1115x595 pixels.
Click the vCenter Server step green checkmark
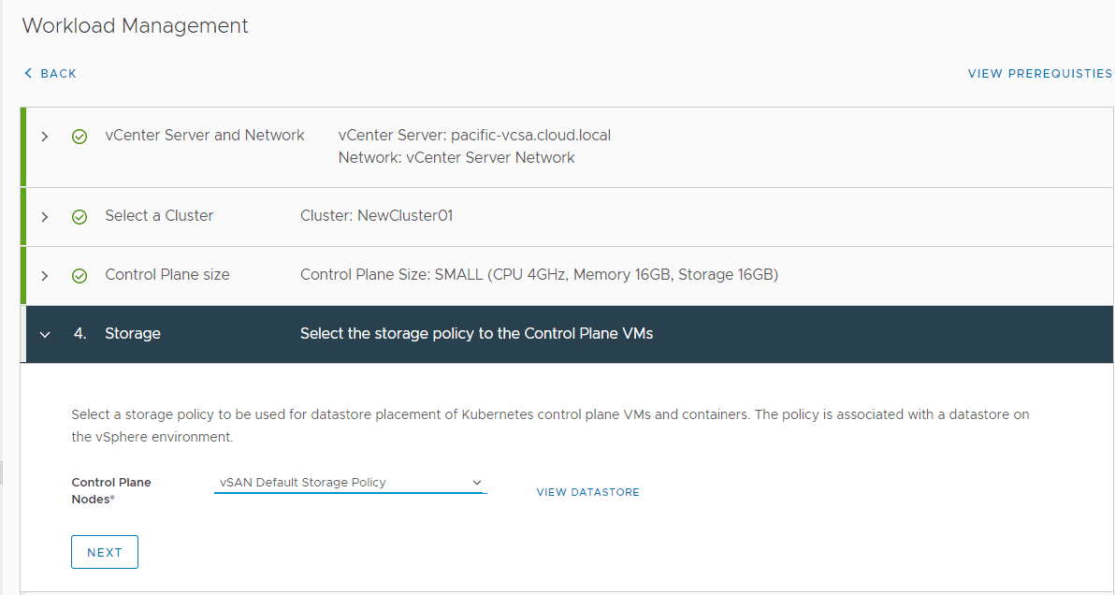pos(80,137)
